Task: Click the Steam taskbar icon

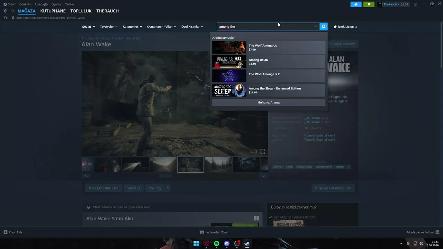Action: [247, 243]
